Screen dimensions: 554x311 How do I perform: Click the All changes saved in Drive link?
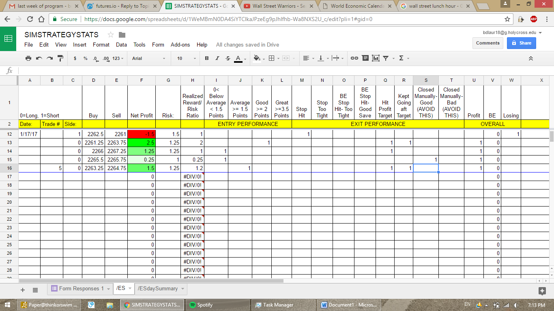tap(247, 45)
